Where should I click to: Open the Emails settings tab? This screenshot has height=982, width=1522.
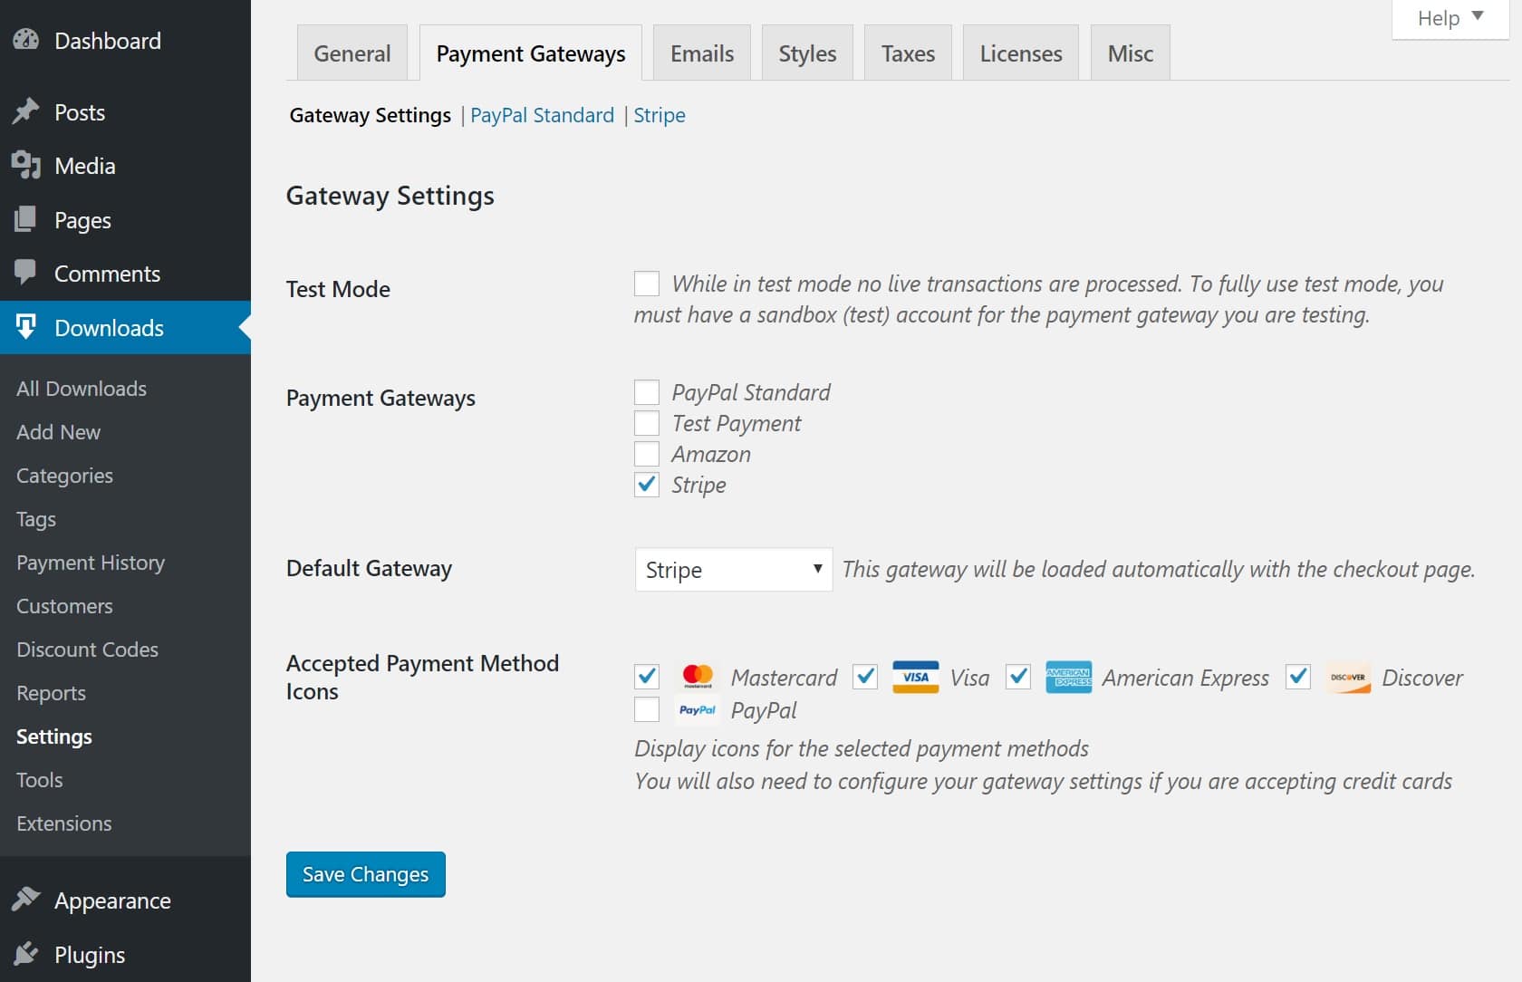coord(700,53)
